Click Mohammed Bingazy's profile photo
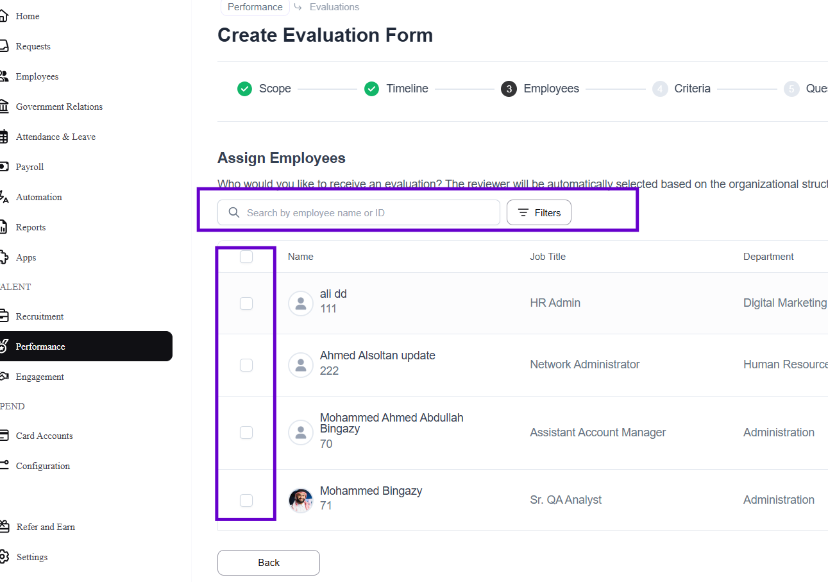The width and height of the screenshot is (828, 582). tap(300, 500)
